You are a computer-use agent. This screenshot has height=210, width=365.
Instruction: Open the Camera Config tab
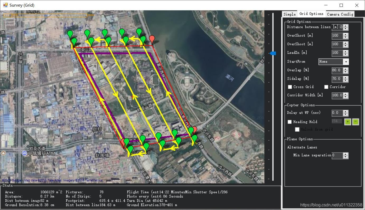pos(340,14)
